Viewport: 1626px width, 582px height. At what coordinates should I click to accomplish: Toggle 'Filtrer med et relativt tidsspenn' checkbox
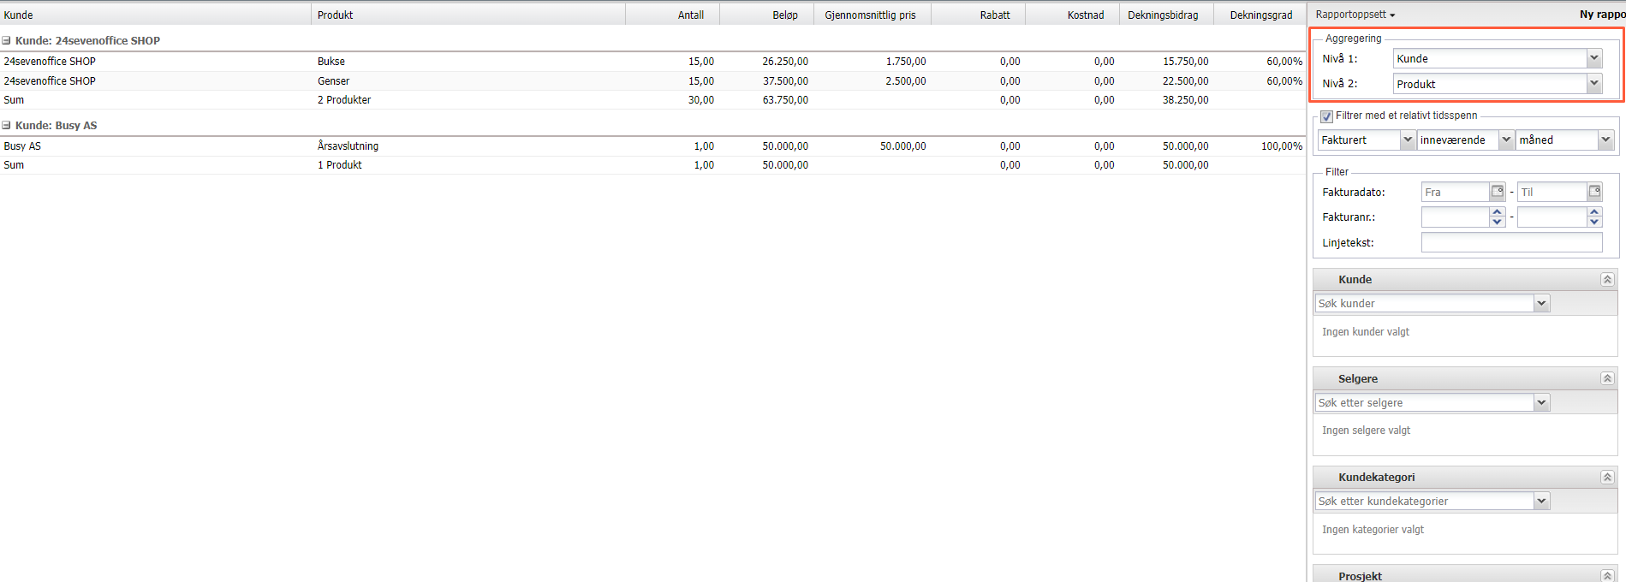[1326, 116]
